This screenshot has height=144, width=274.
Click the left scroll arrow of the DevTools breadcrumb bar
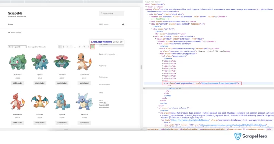click(x=145, y=129)
